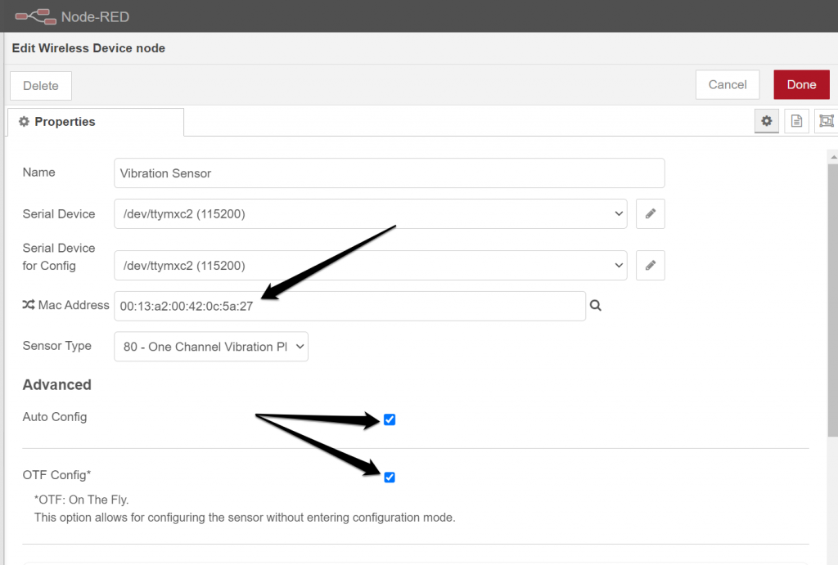Open the Serial Device dropdown

371,213
